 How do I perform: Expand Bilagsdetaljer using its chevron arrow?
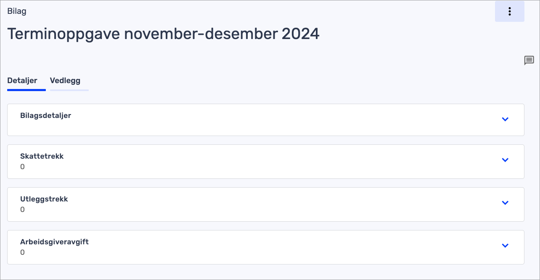[505, 120]
